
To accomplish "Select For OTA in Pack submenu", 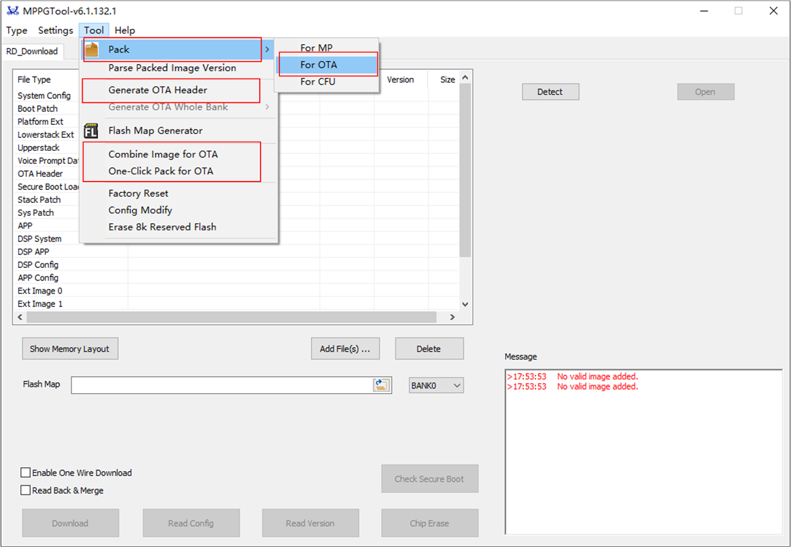I will click(x=327, y=64).
